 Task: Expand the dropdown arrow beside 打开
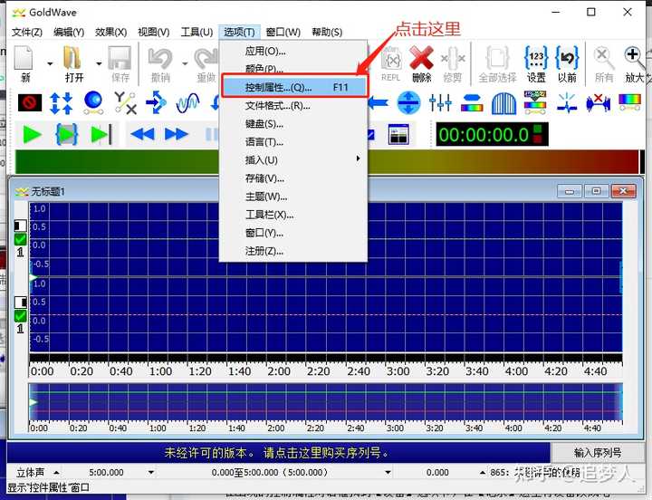point(99,63)
